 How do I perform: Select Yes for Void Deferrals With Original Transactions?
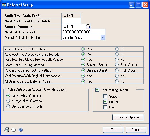(83, 76)
